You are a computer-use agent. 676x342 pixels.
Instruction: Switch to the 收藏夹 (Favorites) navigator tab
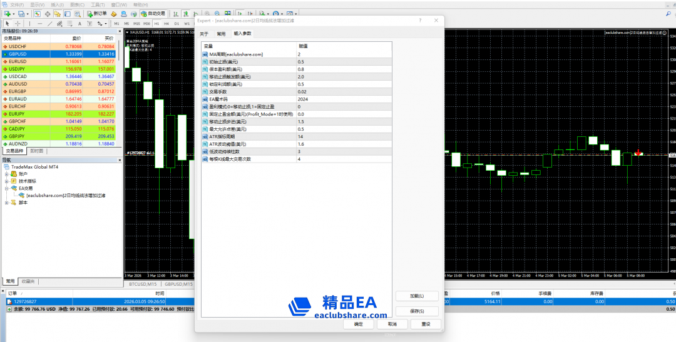click(28, 281)
